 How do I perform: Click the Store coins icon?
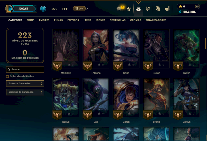pyautogui.click(x=167, y=9)
